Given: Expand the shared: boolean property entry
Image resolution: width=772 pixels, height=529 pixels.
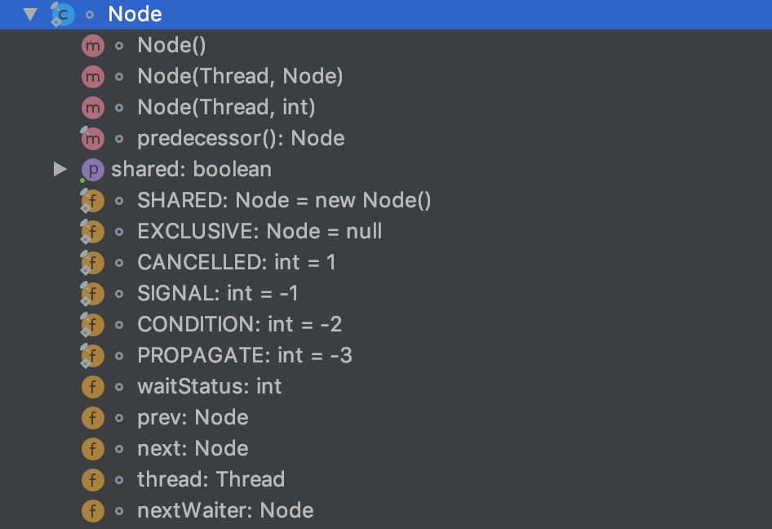Looking at the screenshot, I should point(60,169).
